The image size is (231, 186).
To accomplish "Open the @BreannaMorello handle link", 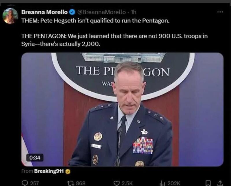I will tap(102, 12).
